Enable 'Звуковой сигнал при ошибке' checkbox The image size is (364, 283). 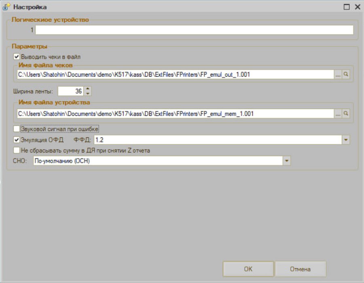tap(17, 129)
